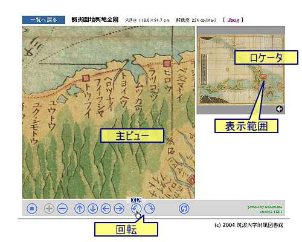
Task: Click the yellow ロケータ label
Action: coord(266,57)
